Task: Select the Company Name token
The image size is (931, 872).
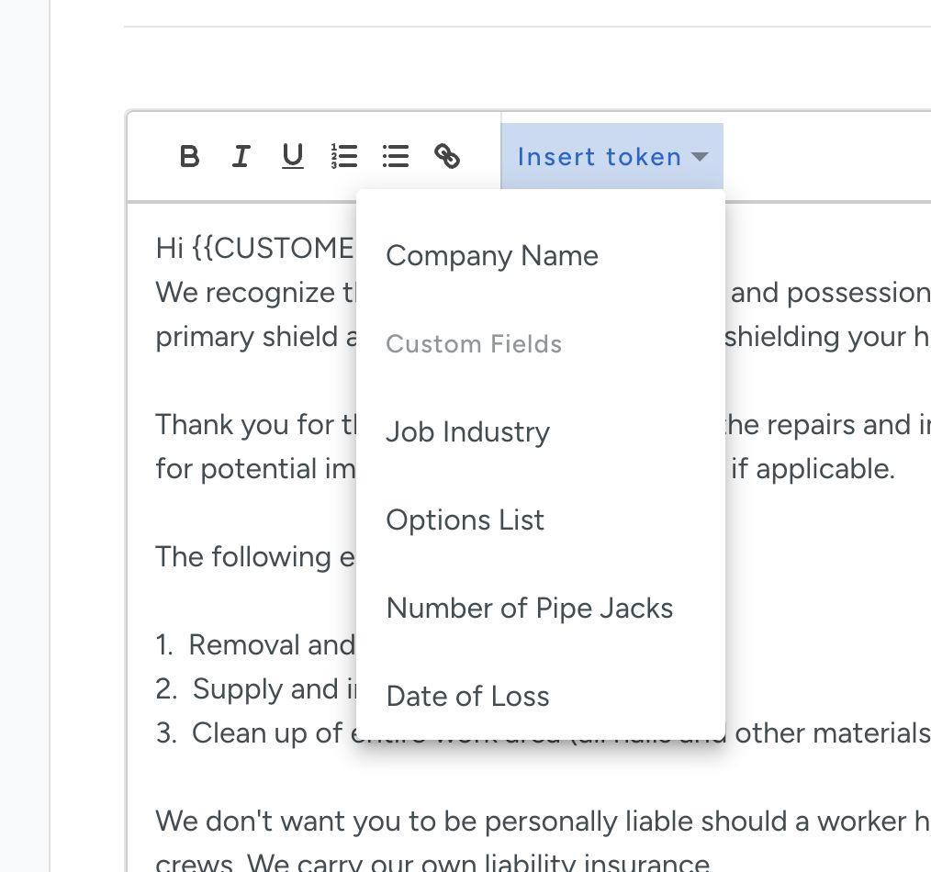Action: (492, 256)
